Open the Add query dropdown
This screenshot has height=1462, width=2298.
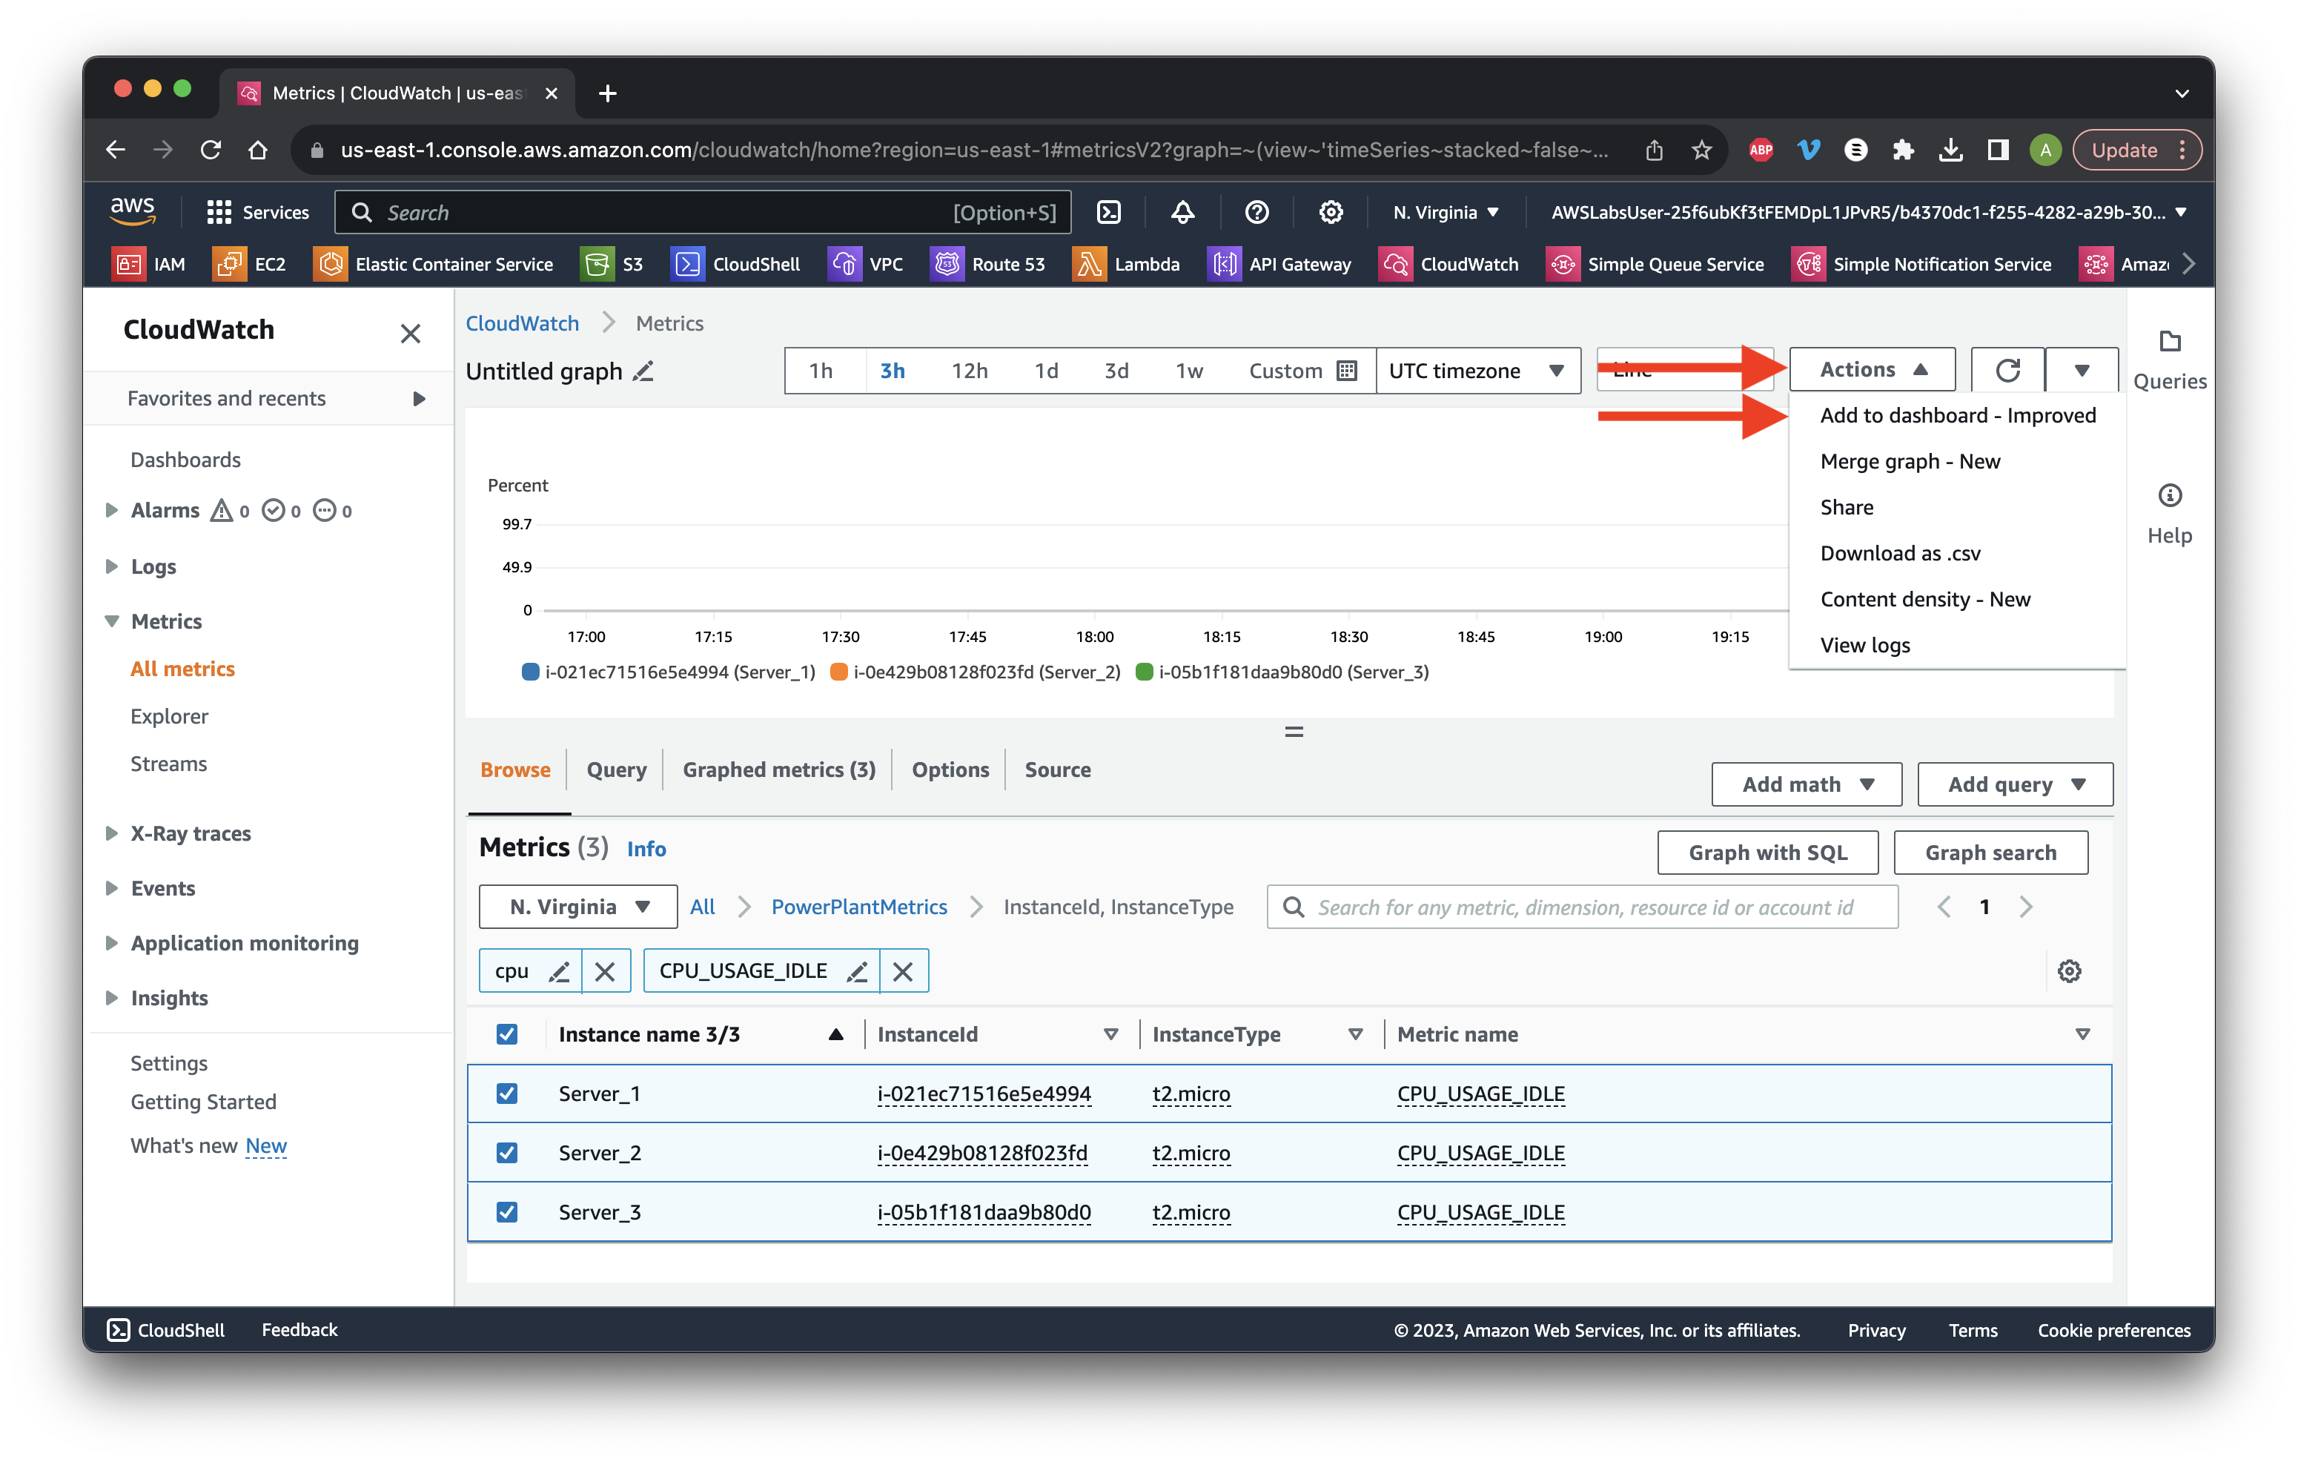click(2015, 784)
